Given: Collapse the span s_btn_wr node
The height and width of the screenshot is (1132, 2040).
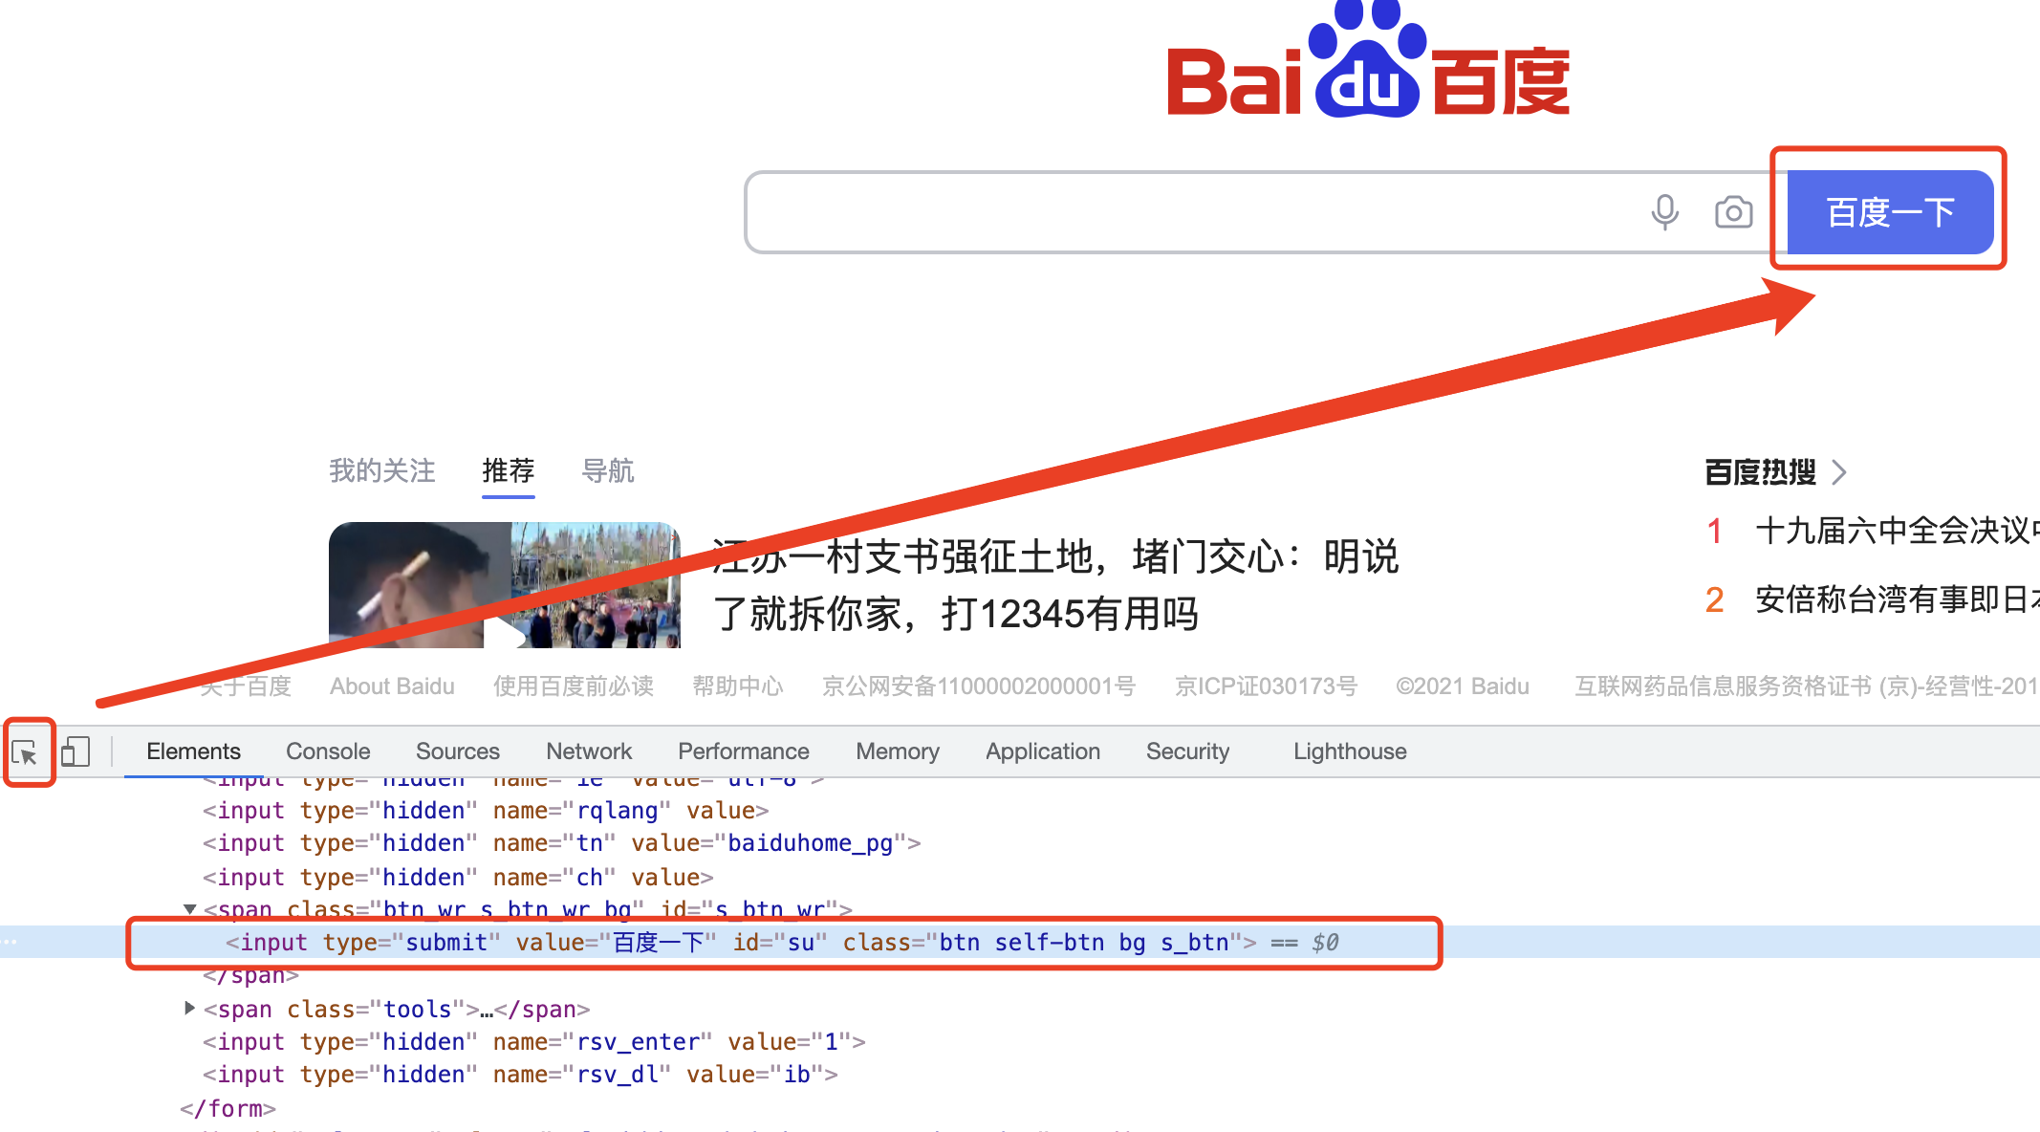Looking at the screenshot, I should (x=190, y=909).
